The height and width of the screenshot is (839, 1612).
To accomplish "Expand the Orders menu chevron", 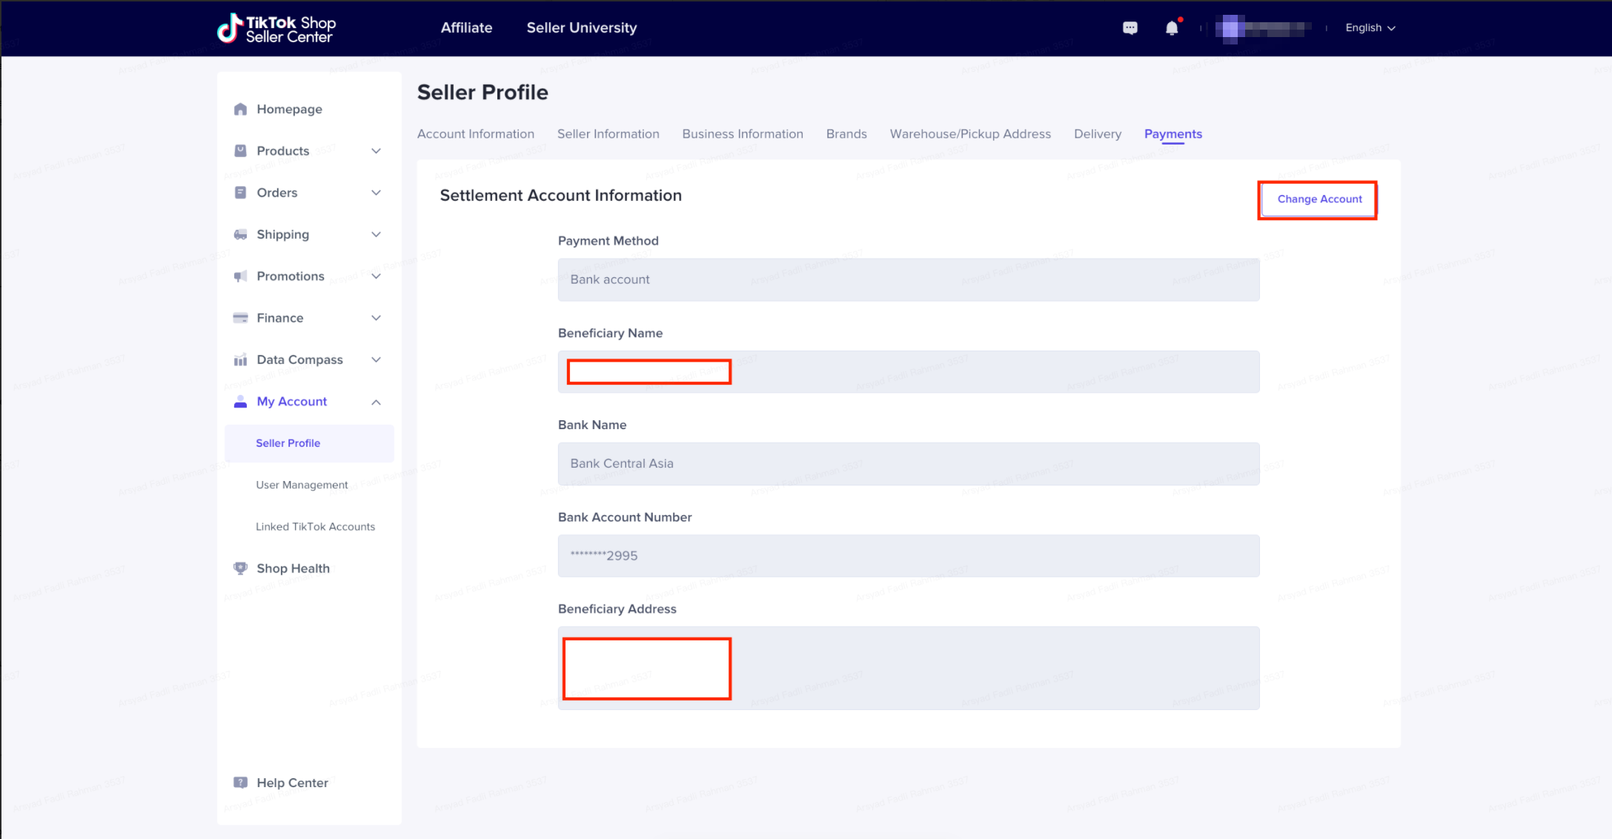I will 376,193.
